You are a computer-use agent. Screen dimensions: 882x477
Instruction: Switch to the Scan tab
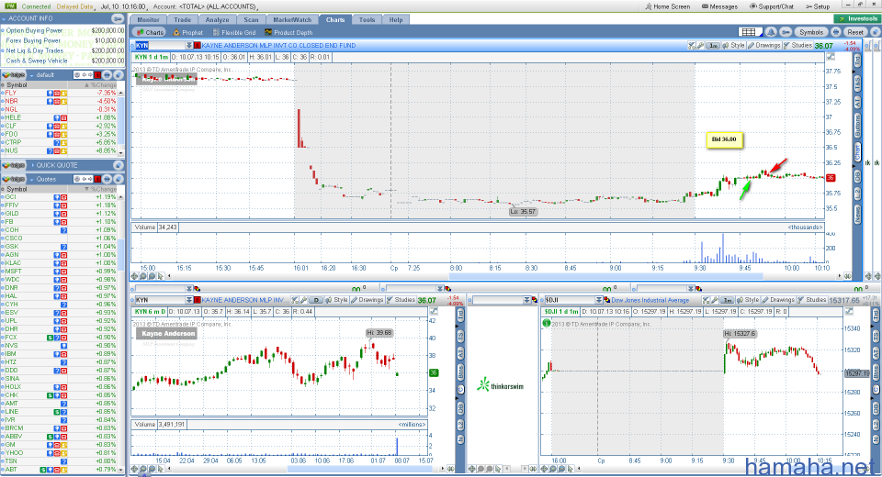pyautogui.click(x=251, y=19)
